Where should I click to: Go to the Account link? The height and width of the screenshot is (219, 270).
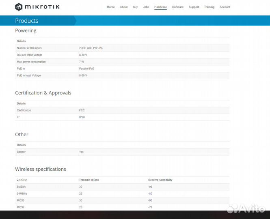225,7
